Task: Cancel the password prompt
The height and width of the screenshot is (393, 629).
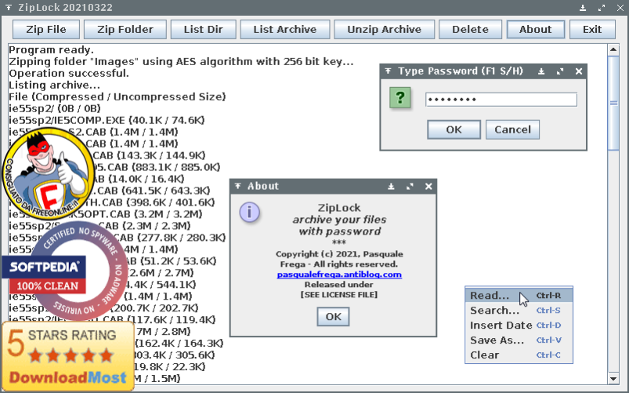Action: click(x=512, y=129)
